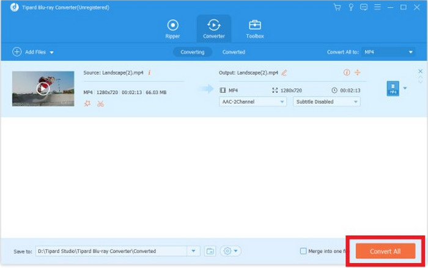428x268 pixels.
Task: Play the Landscape(2).mp4 video thumbnail
Action: click(42, 88)
